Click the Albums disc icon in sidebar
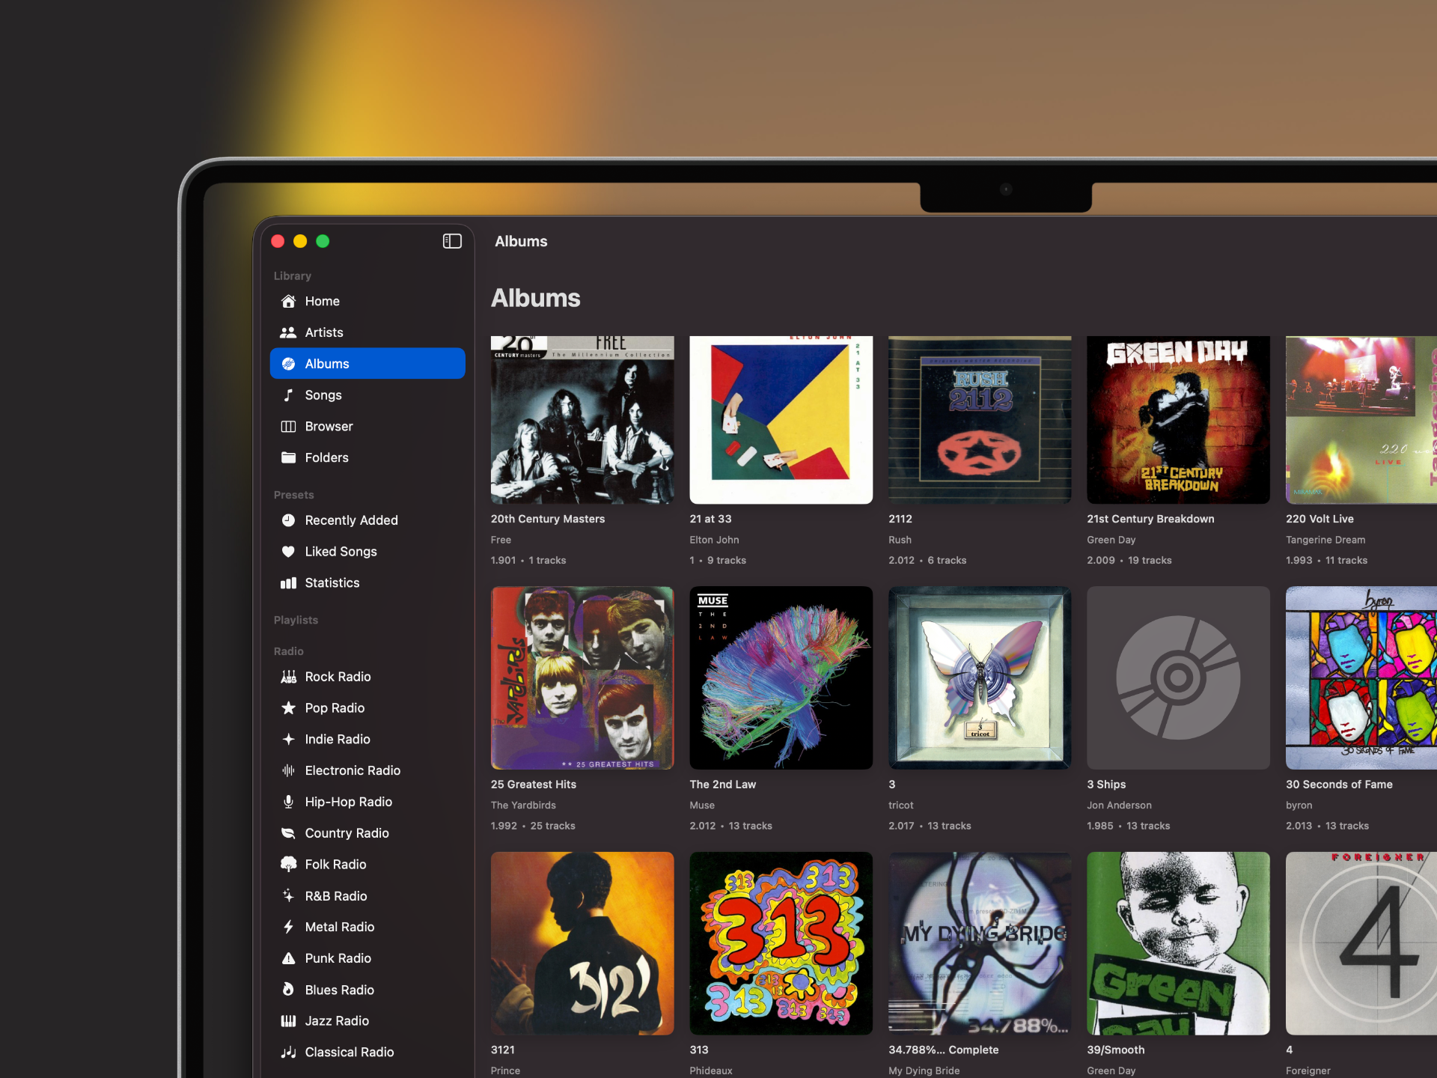The width and height of the screenshot is (1437, 1078). pos(288,364)
